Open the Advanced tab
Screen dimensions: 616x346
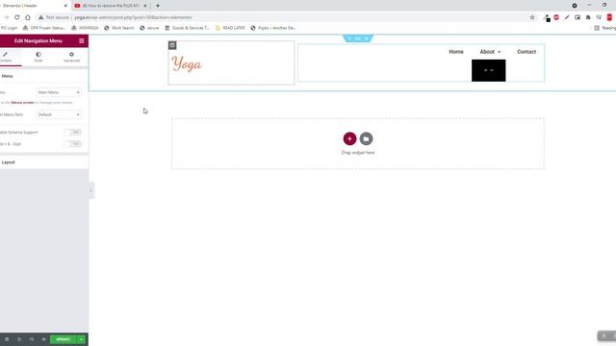[71, 58]
